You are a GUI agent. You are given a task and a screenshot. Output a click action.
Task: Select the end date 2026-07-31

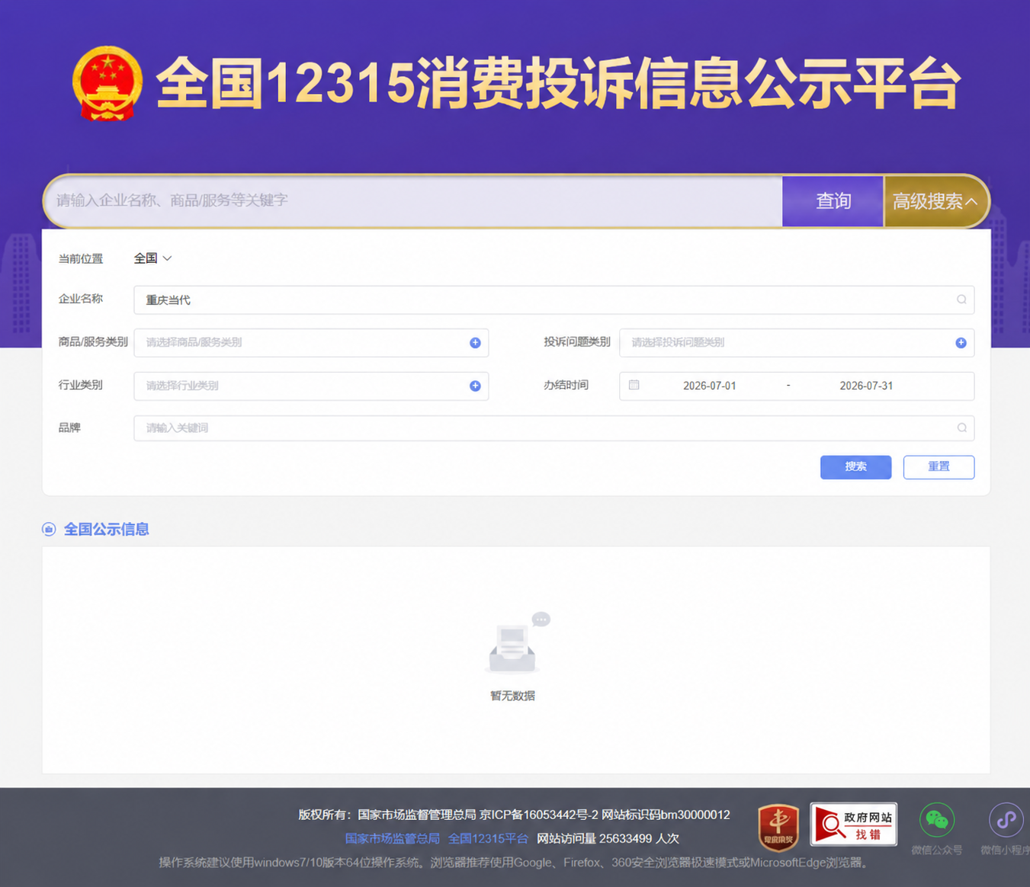[866, 386]
